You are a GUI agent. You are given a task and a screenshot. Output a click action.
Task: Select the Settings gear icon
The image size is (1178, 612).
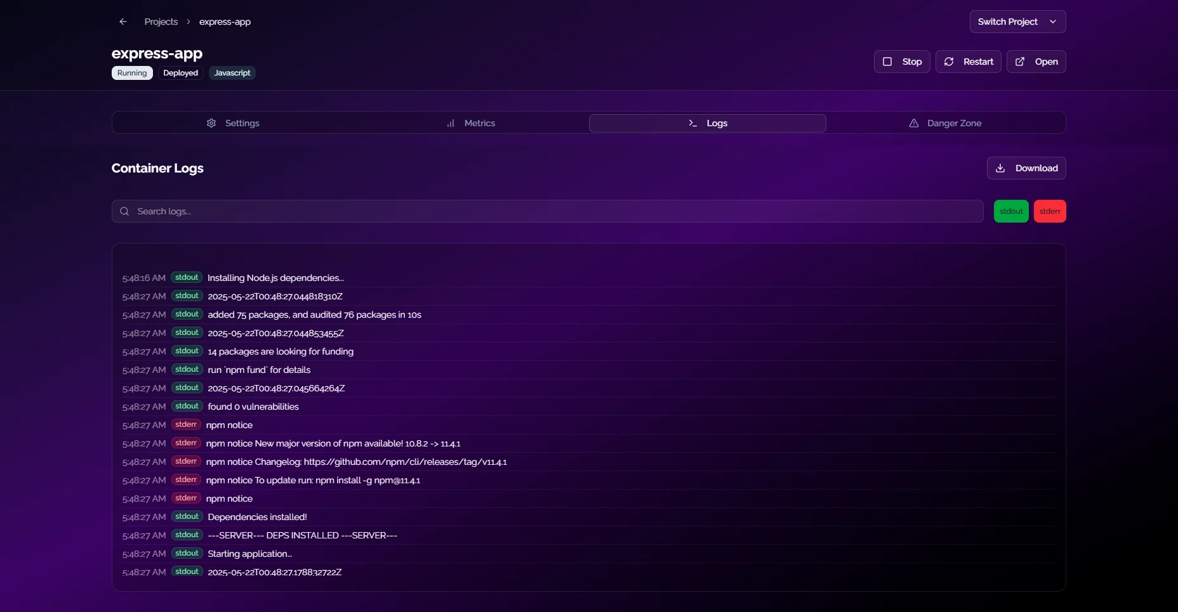click(211, 123)
